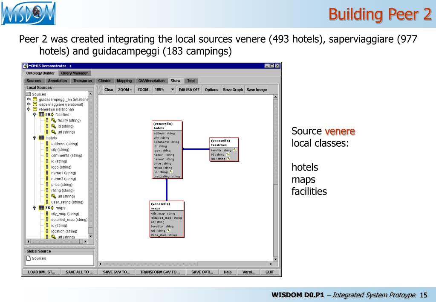Click the MOMIS Demonstrator title bar icon
436x302 pixels.
tap(25, 66)
